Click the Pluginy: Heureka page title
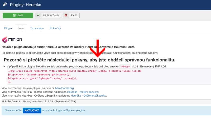 pos(25,5)
